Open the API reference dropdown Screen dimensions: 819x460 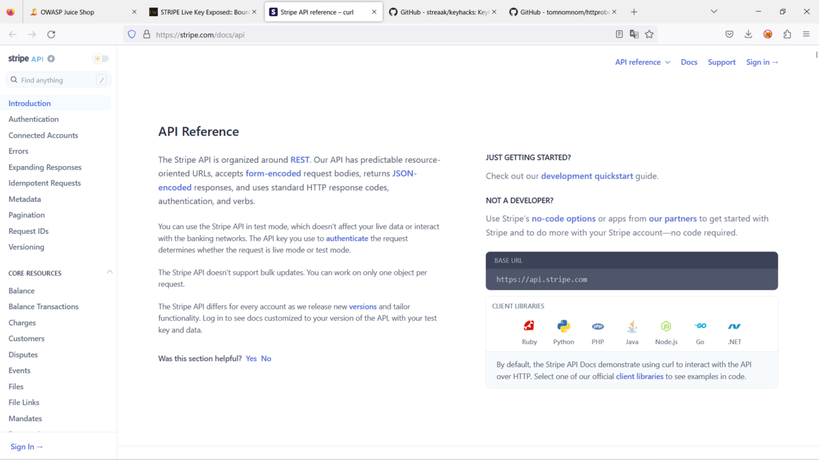point(642,62)
